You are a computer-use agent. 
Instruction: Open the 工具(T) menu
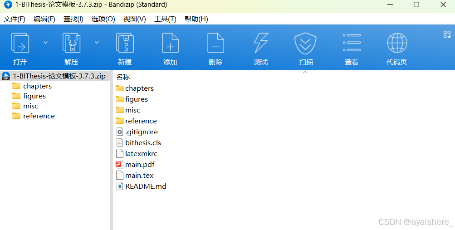[166, 19]
